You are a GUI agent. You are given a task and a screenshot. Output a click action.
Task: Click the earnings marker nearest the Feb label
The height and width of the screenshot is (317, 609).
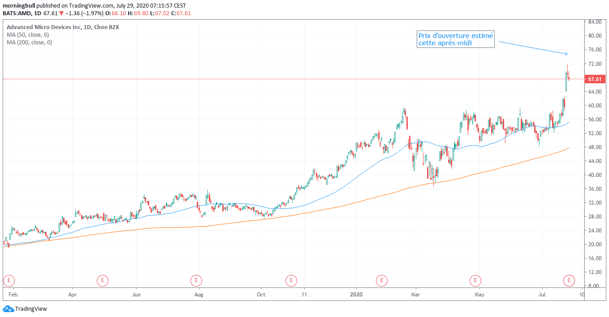click(x=8, y=281)
